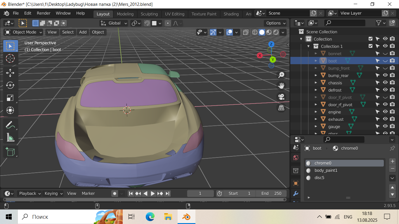Select the Annotate pencil tool
The width and height of the screenshot is (399, 224).
coord(10,125)
